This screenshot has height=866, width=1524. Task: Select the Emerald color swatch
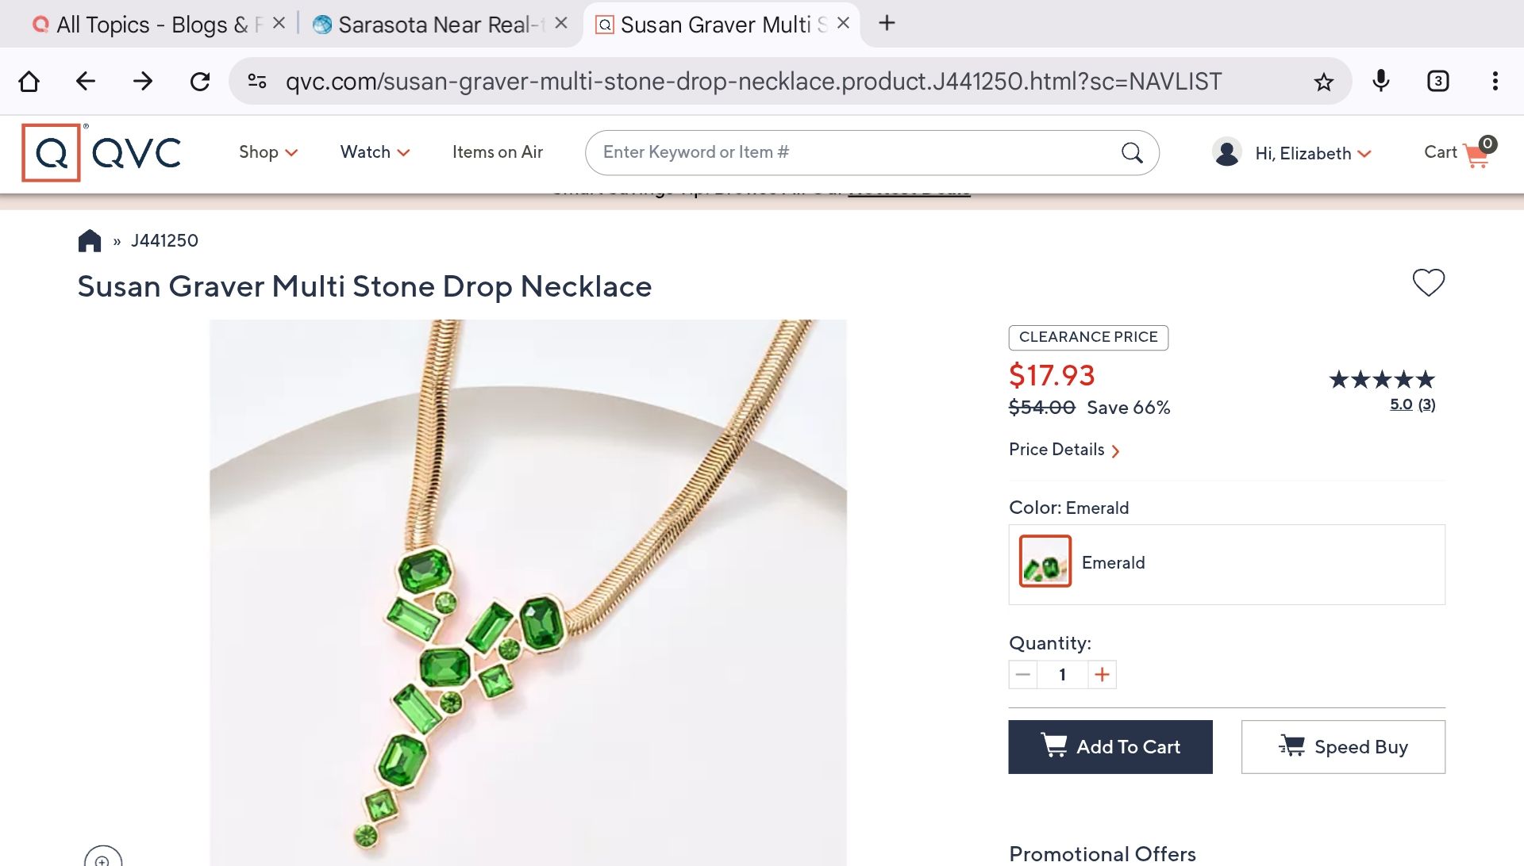coord(1045,562)
